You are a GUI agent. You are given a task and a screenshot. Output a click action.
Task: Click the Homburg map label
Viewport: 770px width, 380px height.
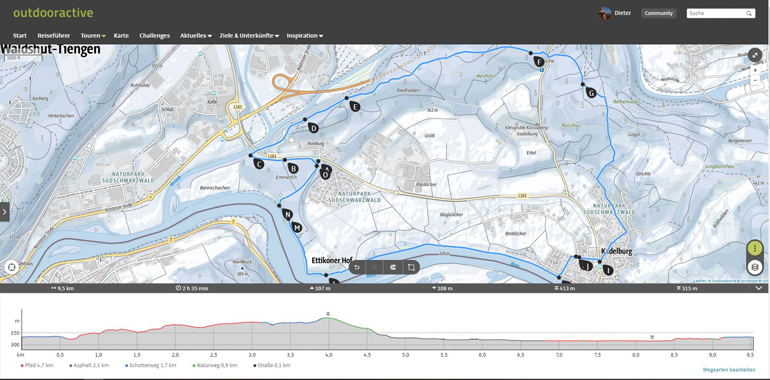pyautogui.click(x=316, y=144)
